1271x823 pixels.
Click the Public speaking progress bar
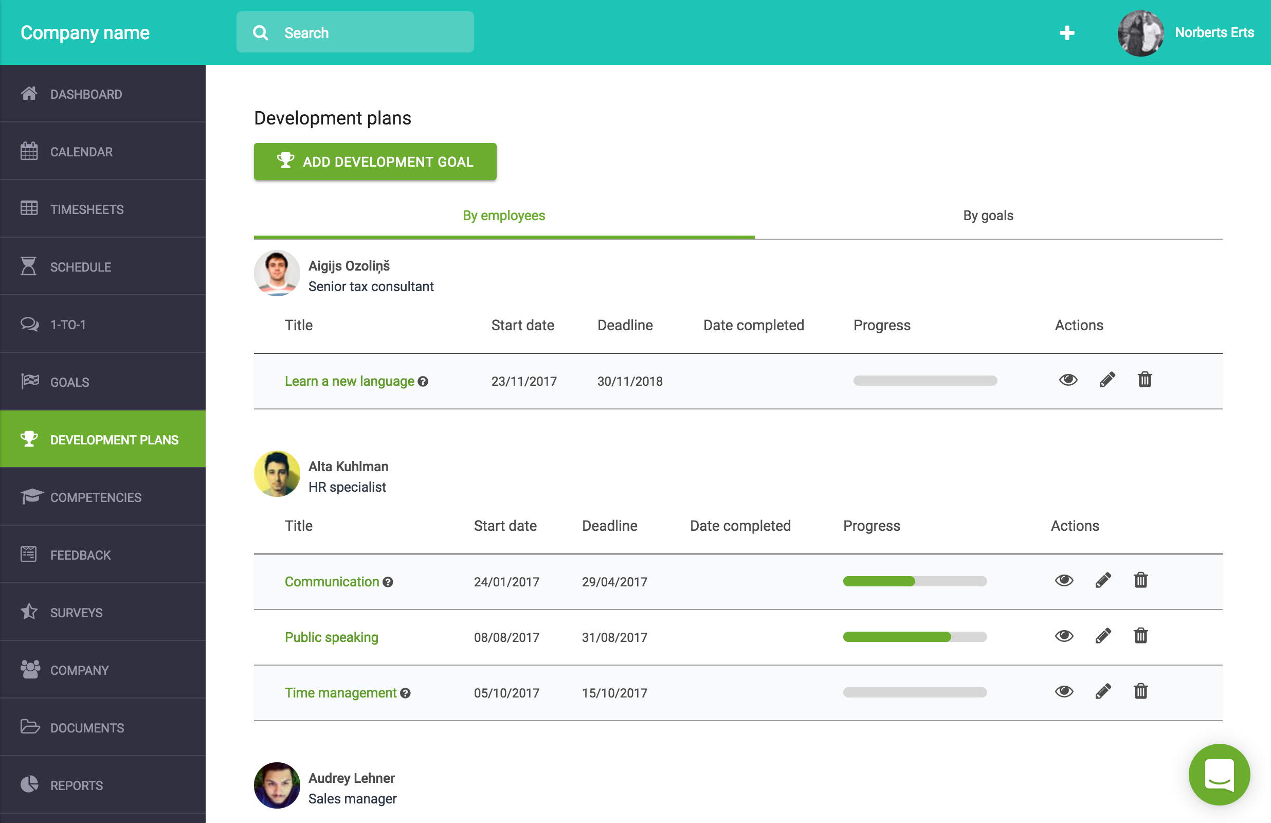pos(915,636)
